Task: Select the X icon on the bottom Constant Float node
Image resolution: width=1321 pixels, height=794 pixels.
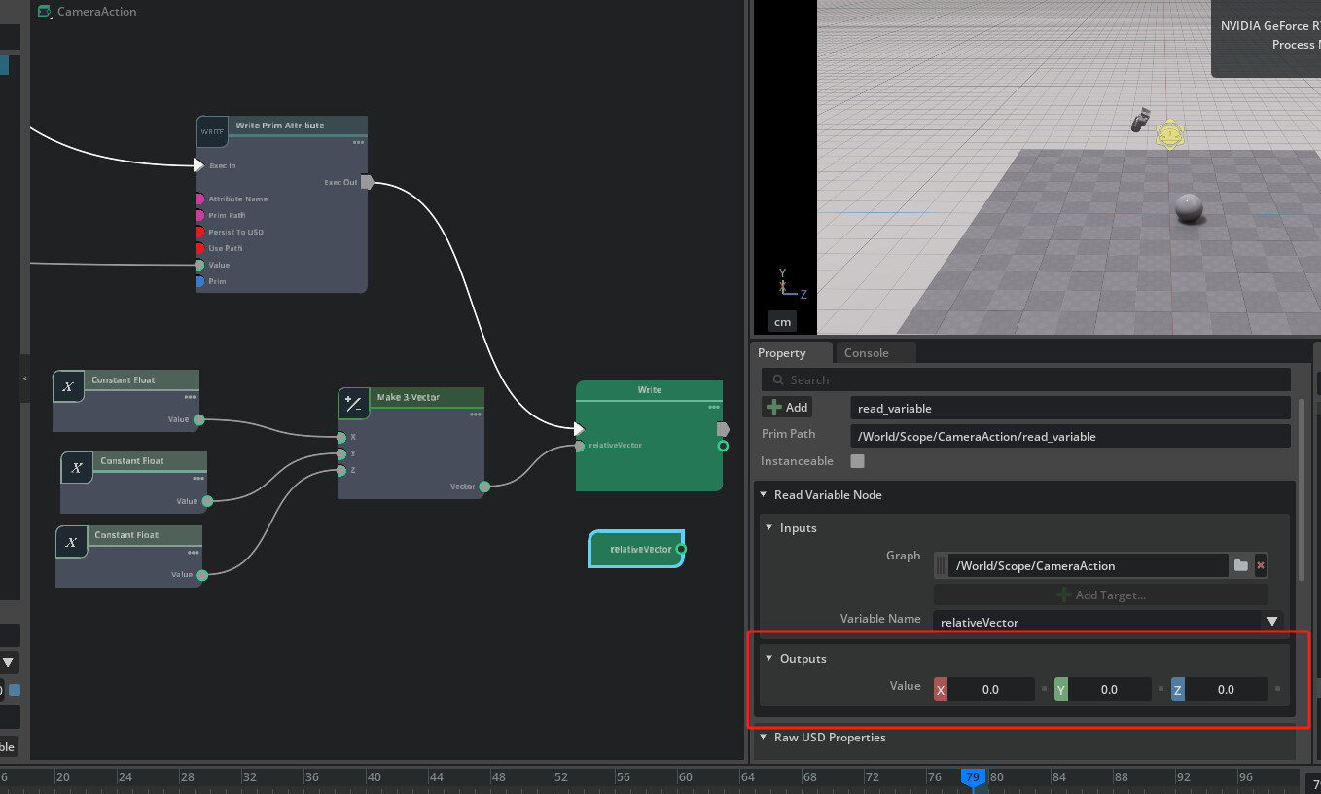Action: pos(71,542)
